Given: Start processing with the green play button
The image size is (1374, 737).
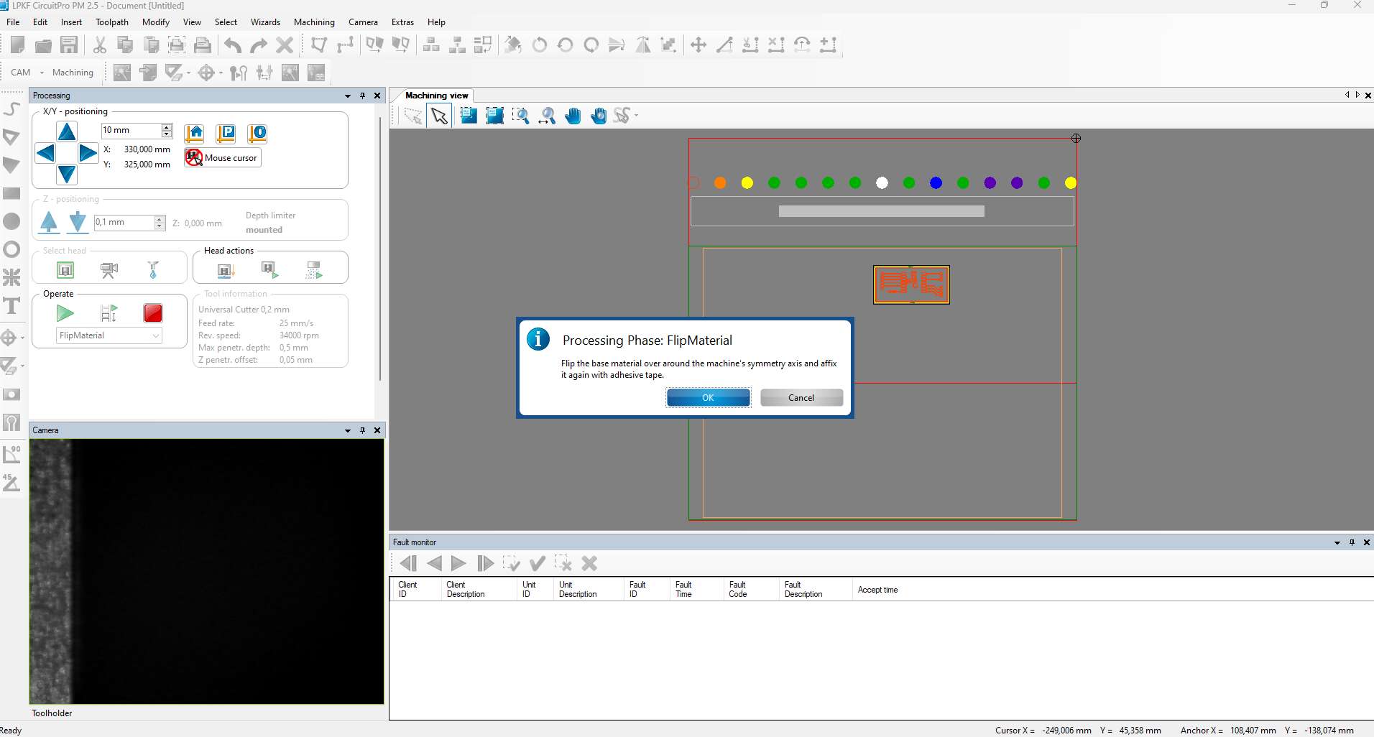Looking at the screenshot, I should tap(65, 313).
